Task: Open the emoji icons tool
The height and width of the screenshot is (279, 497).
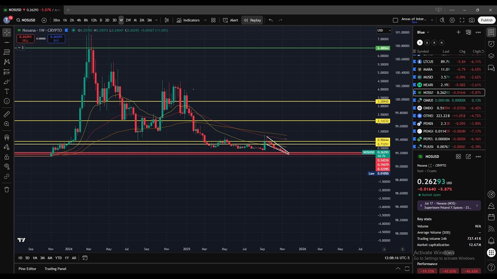Action: [7, 101]
